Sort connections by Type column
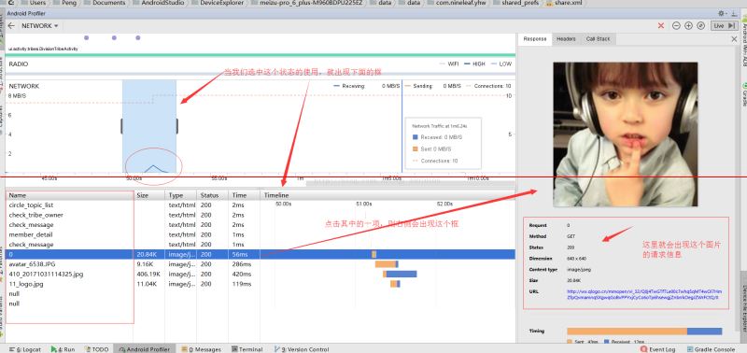The image size is (747, 353). pyautogui.click(x=181, y=195)
